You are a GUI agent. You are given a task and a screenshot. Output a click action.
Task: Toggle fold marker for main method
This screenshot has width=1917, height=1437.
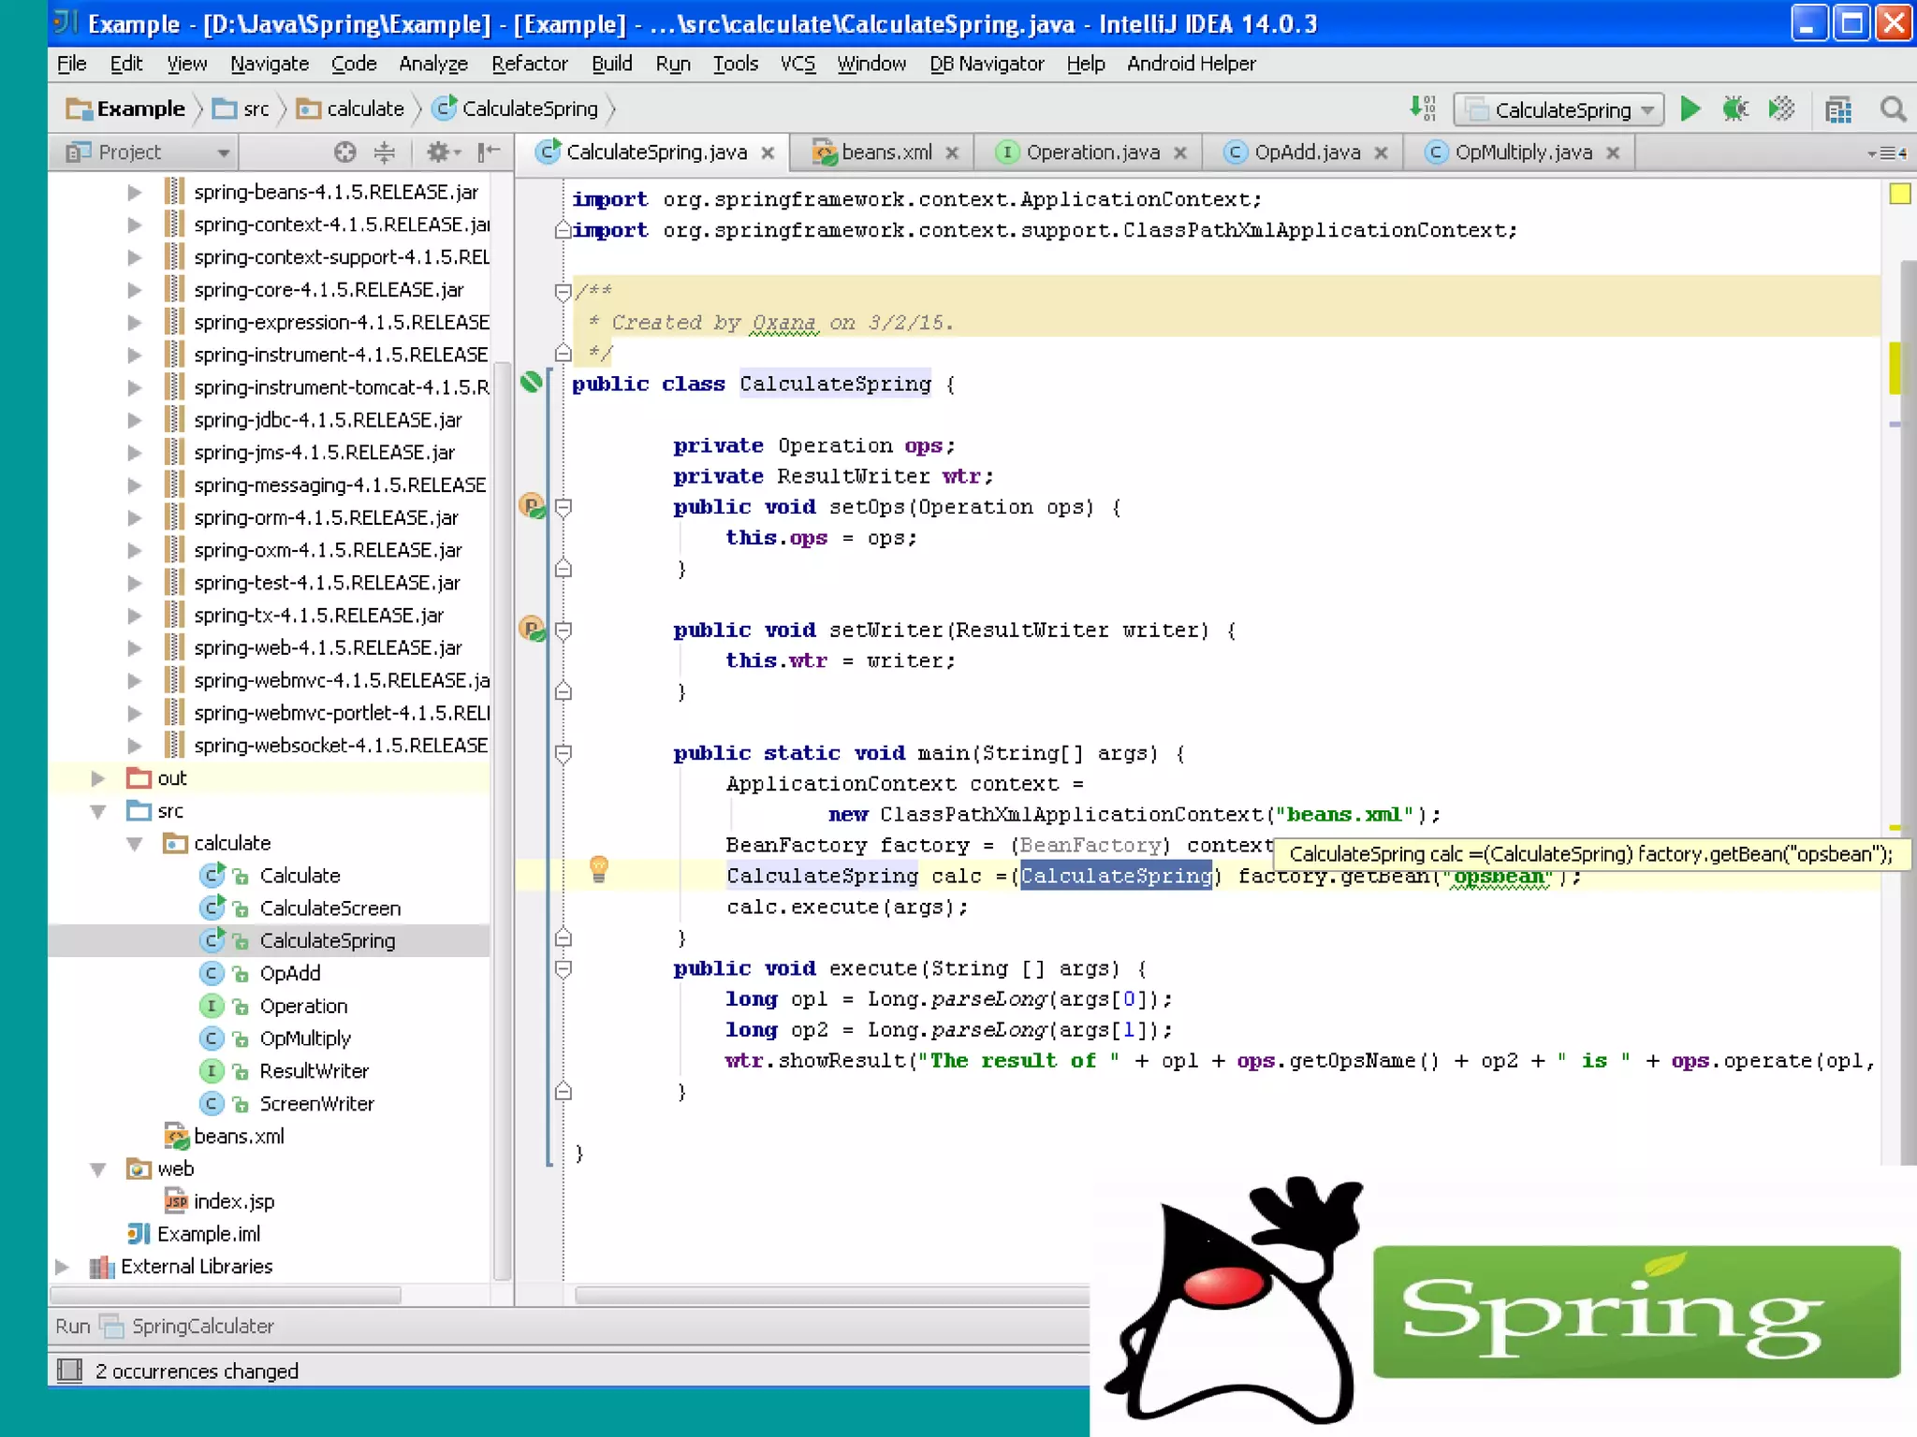tap(563, 753)
